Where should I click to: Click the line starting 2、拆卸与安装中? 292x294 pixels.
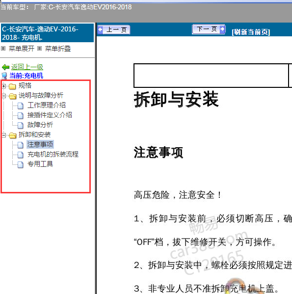click(x=213, y=265)
